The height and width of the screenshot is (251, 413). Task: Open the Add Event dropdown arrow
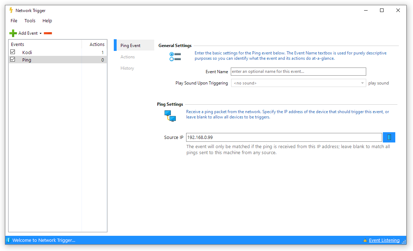pyautogui.click(x=40, y=34)
